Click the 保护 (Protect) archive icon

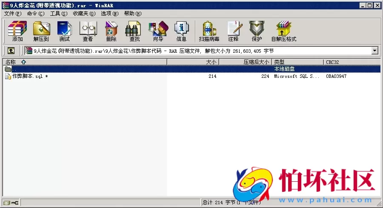coord(257,31)
